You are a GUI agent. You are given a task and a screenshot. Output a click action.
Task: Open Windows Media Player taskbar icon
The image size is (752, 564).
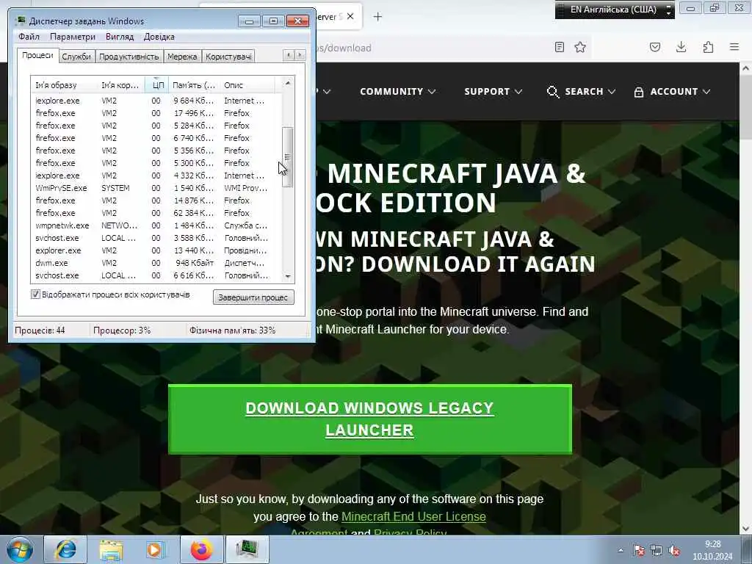pyautogui.click(x=156, y=549)
